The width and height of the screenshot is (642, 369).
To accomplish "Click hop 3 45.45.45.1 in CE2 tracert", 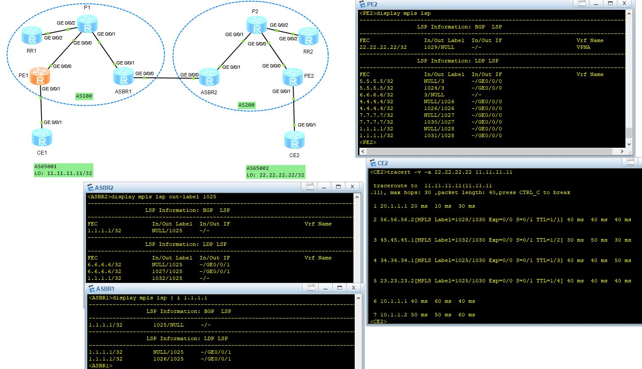I will tap(502, 240).
